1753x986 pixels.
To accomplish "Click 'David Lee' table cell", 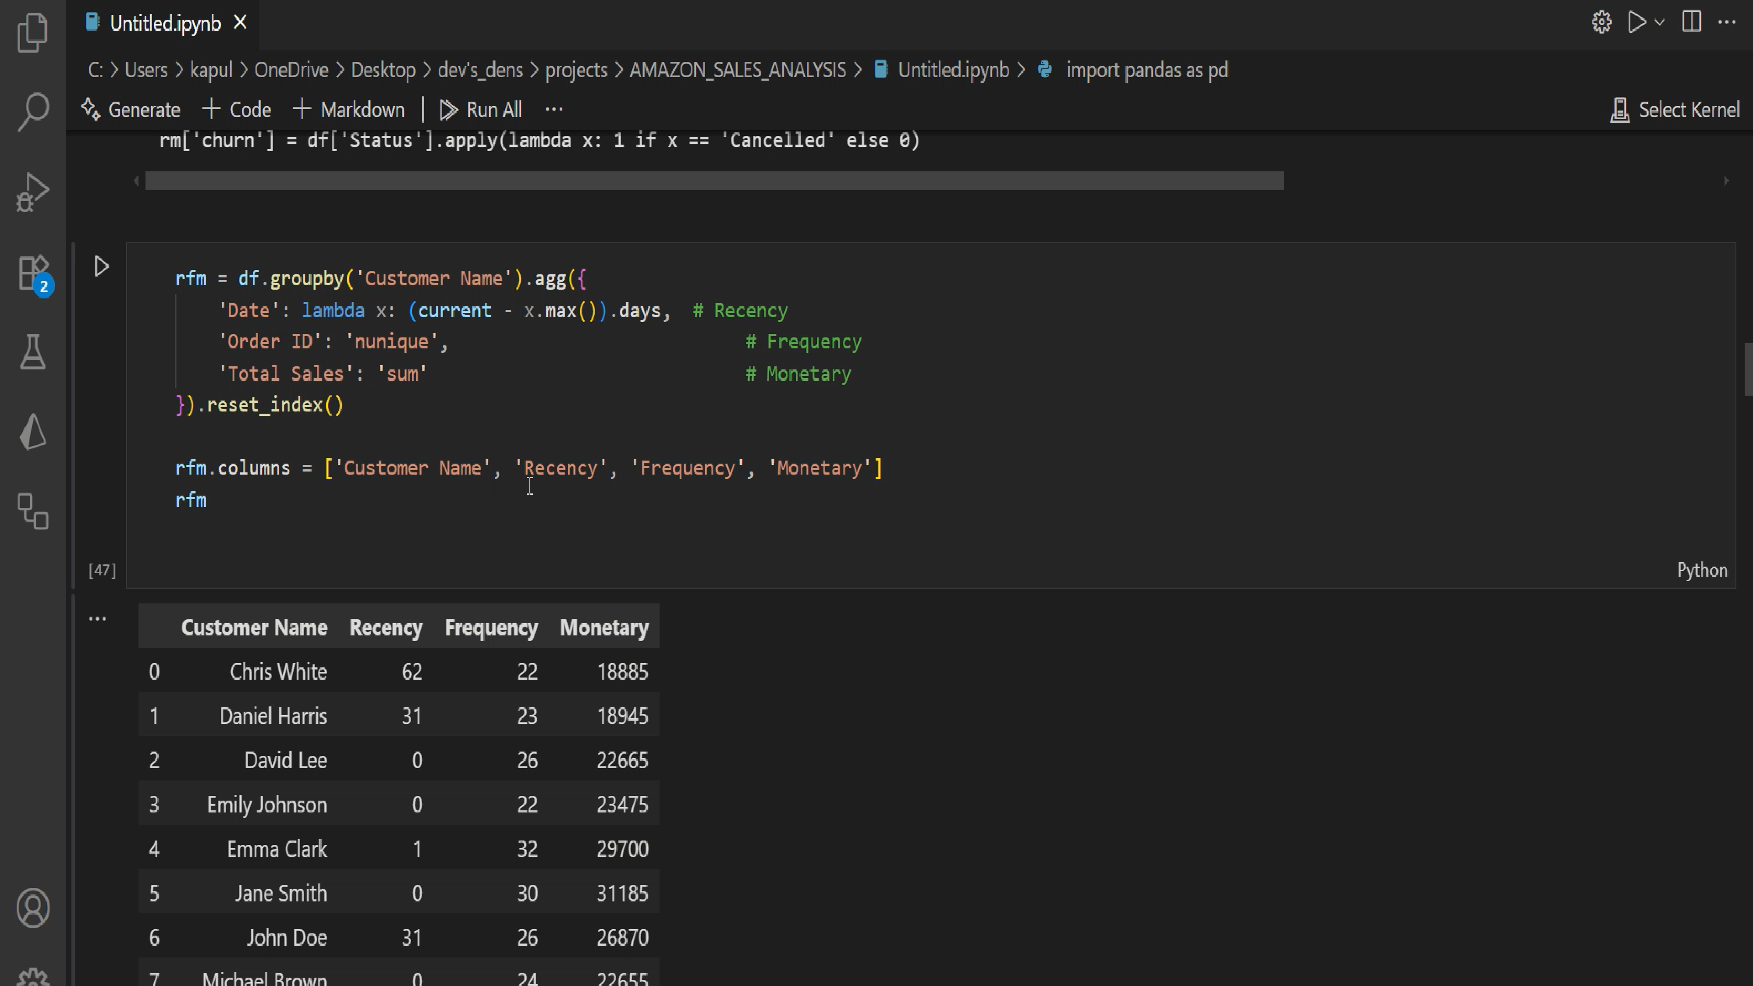I will 286,760.
